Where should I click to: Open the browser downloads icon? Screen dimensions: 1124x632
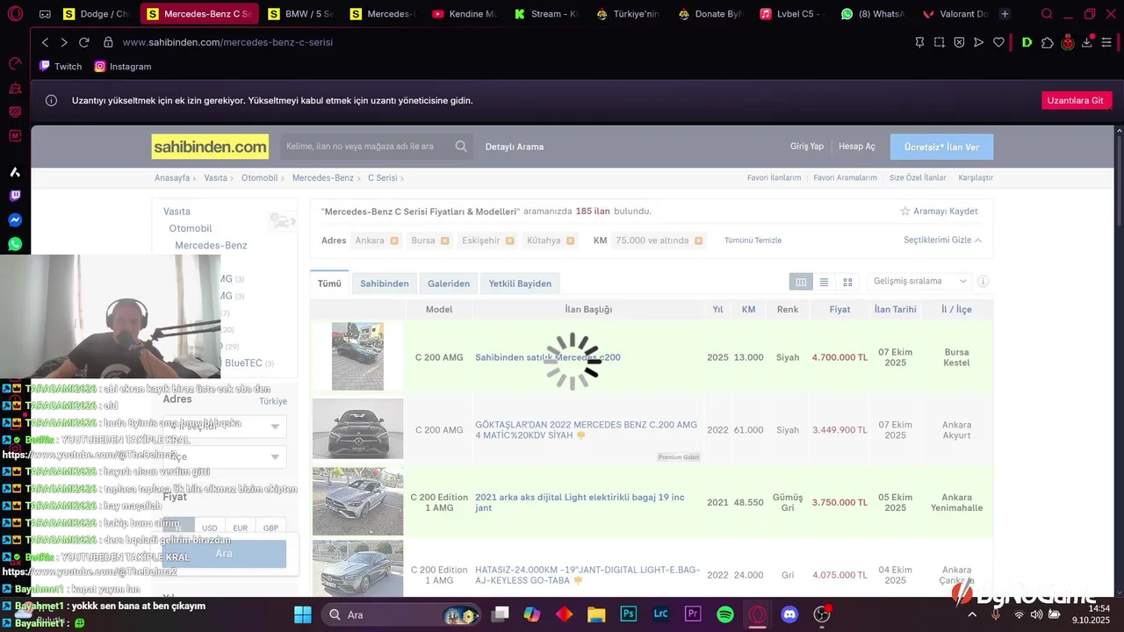[1087, 42]
